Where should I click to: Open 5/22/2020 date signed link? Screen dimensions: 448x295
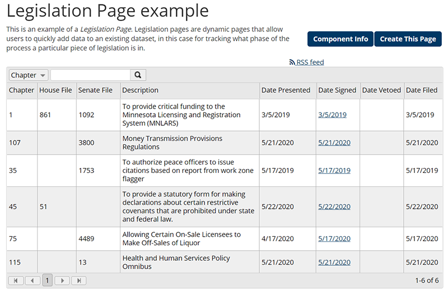334,207
